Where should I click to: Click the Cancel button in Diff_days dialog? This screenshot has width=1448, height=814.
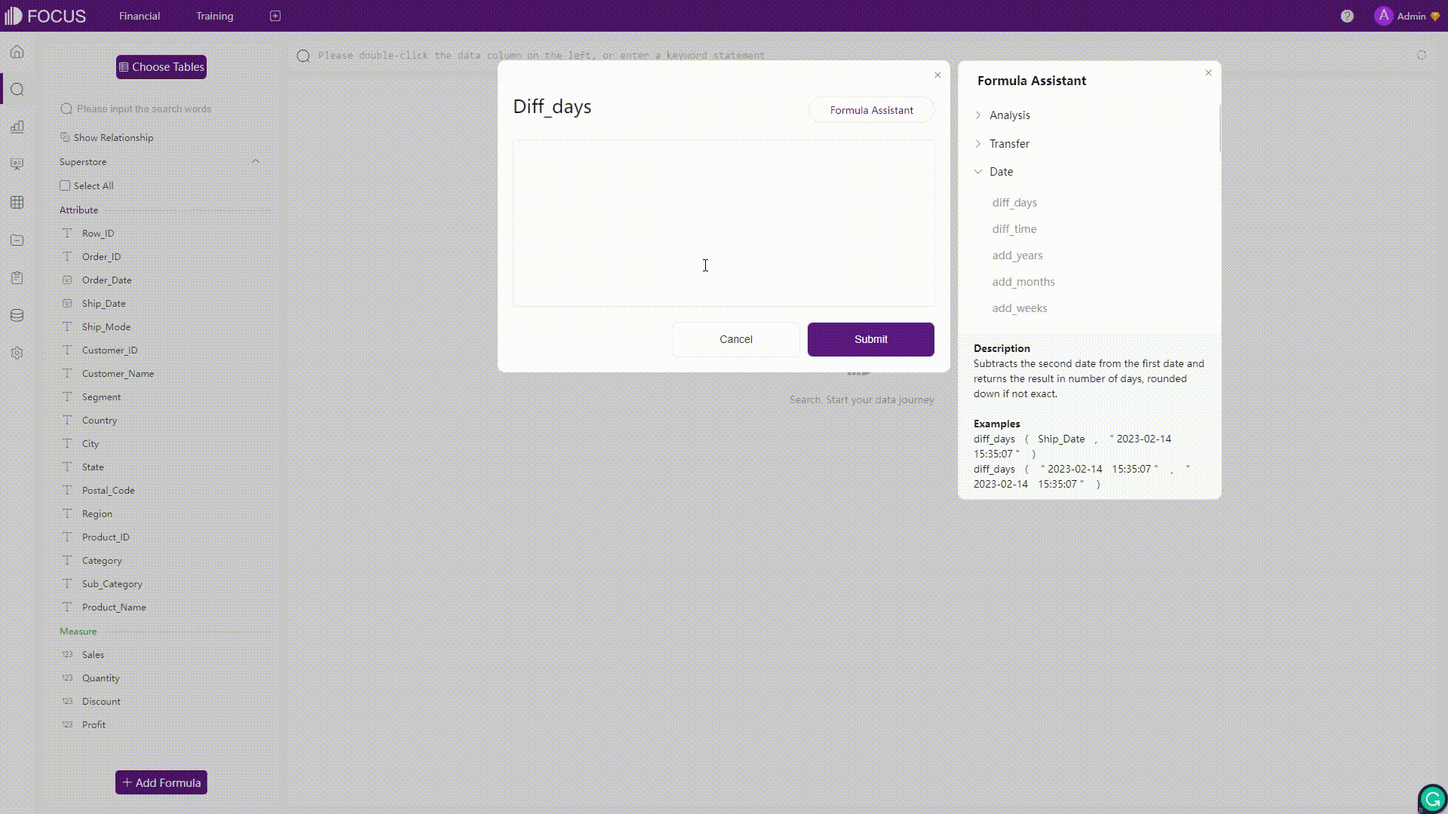pos(736,339)
